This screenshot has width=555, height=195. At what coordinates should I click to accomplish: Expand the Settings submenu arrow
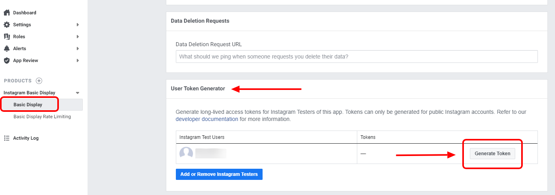pos(78,25)
